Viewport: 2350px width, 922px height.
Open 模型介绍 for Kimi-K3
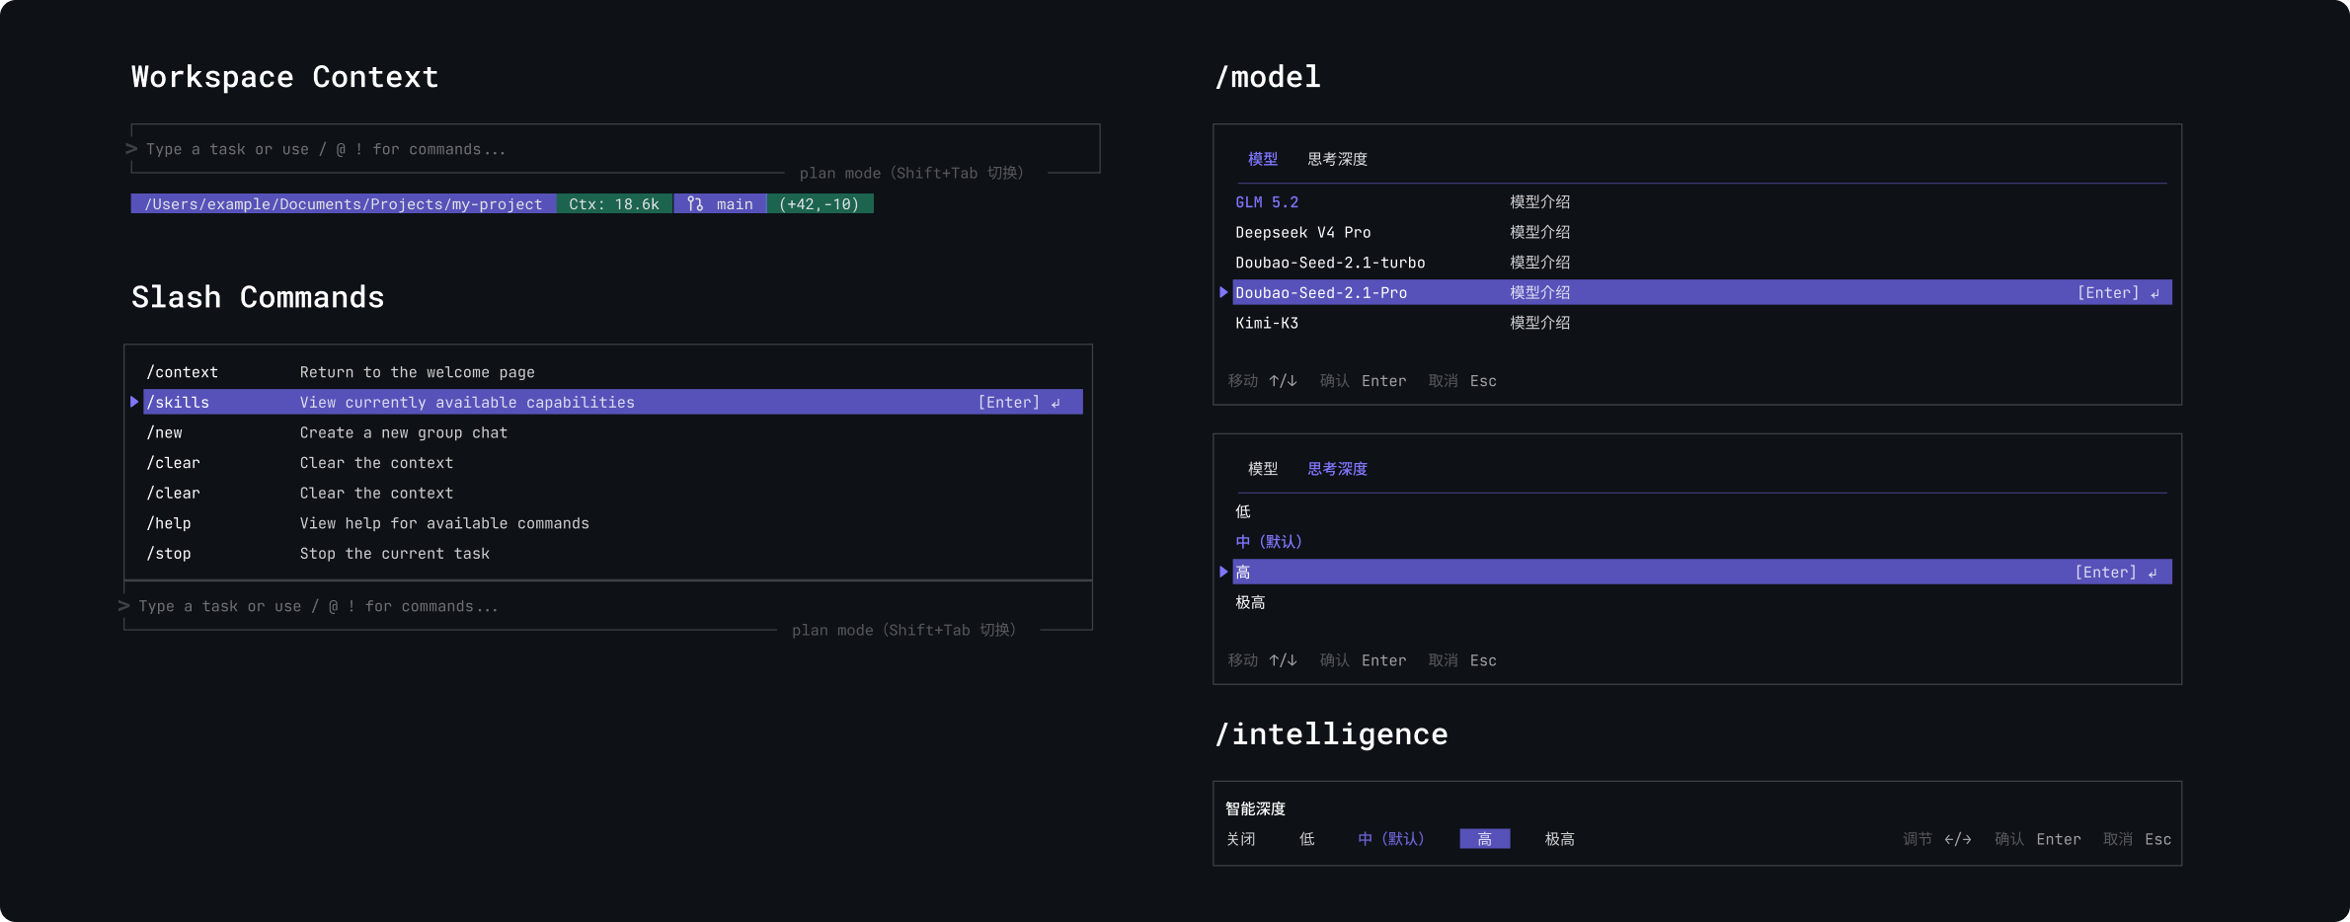1539,324
